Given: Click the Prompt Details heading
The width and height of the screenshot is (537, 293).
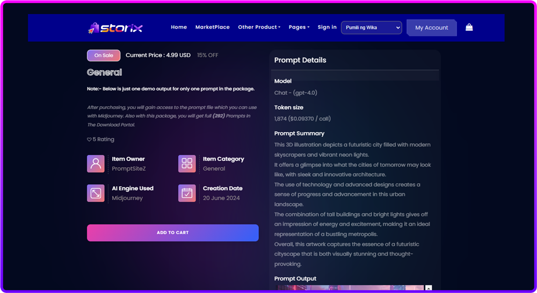Looking at the screenshot, I should click(x=300, y=60).
